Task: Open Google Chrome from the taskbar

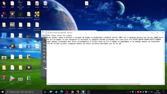Action: pos(72,92)
